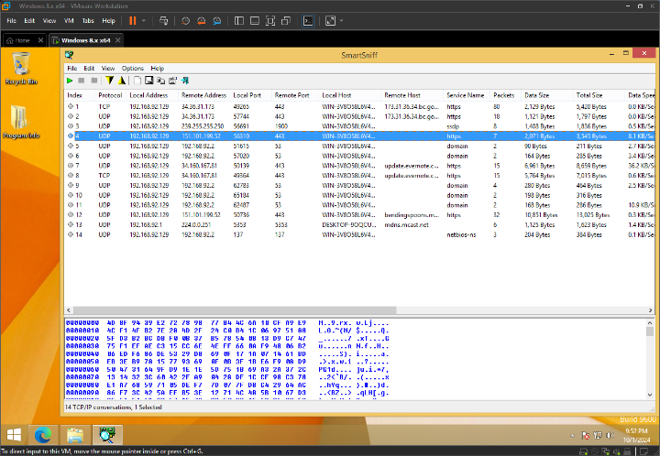Viewport: 660px width, 456px height.
Task: Open the Windows Start button
Action: click(14, 435)
